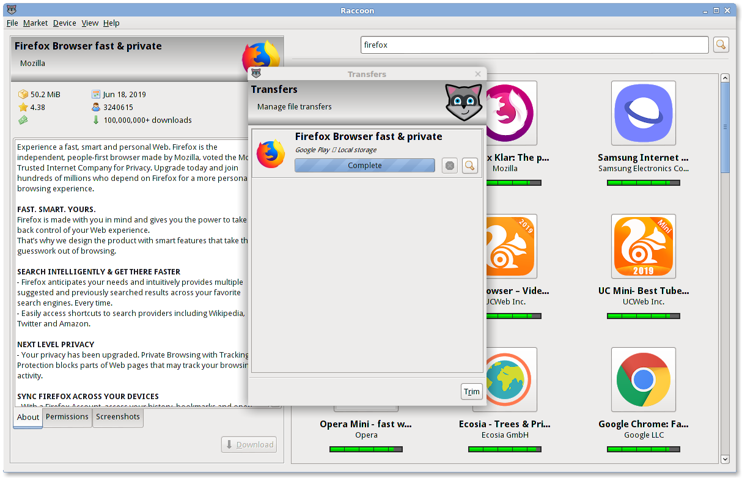742x478 pixels.
Task: Click the Raccoon icon in main title bar
Action: click(12, 10)
